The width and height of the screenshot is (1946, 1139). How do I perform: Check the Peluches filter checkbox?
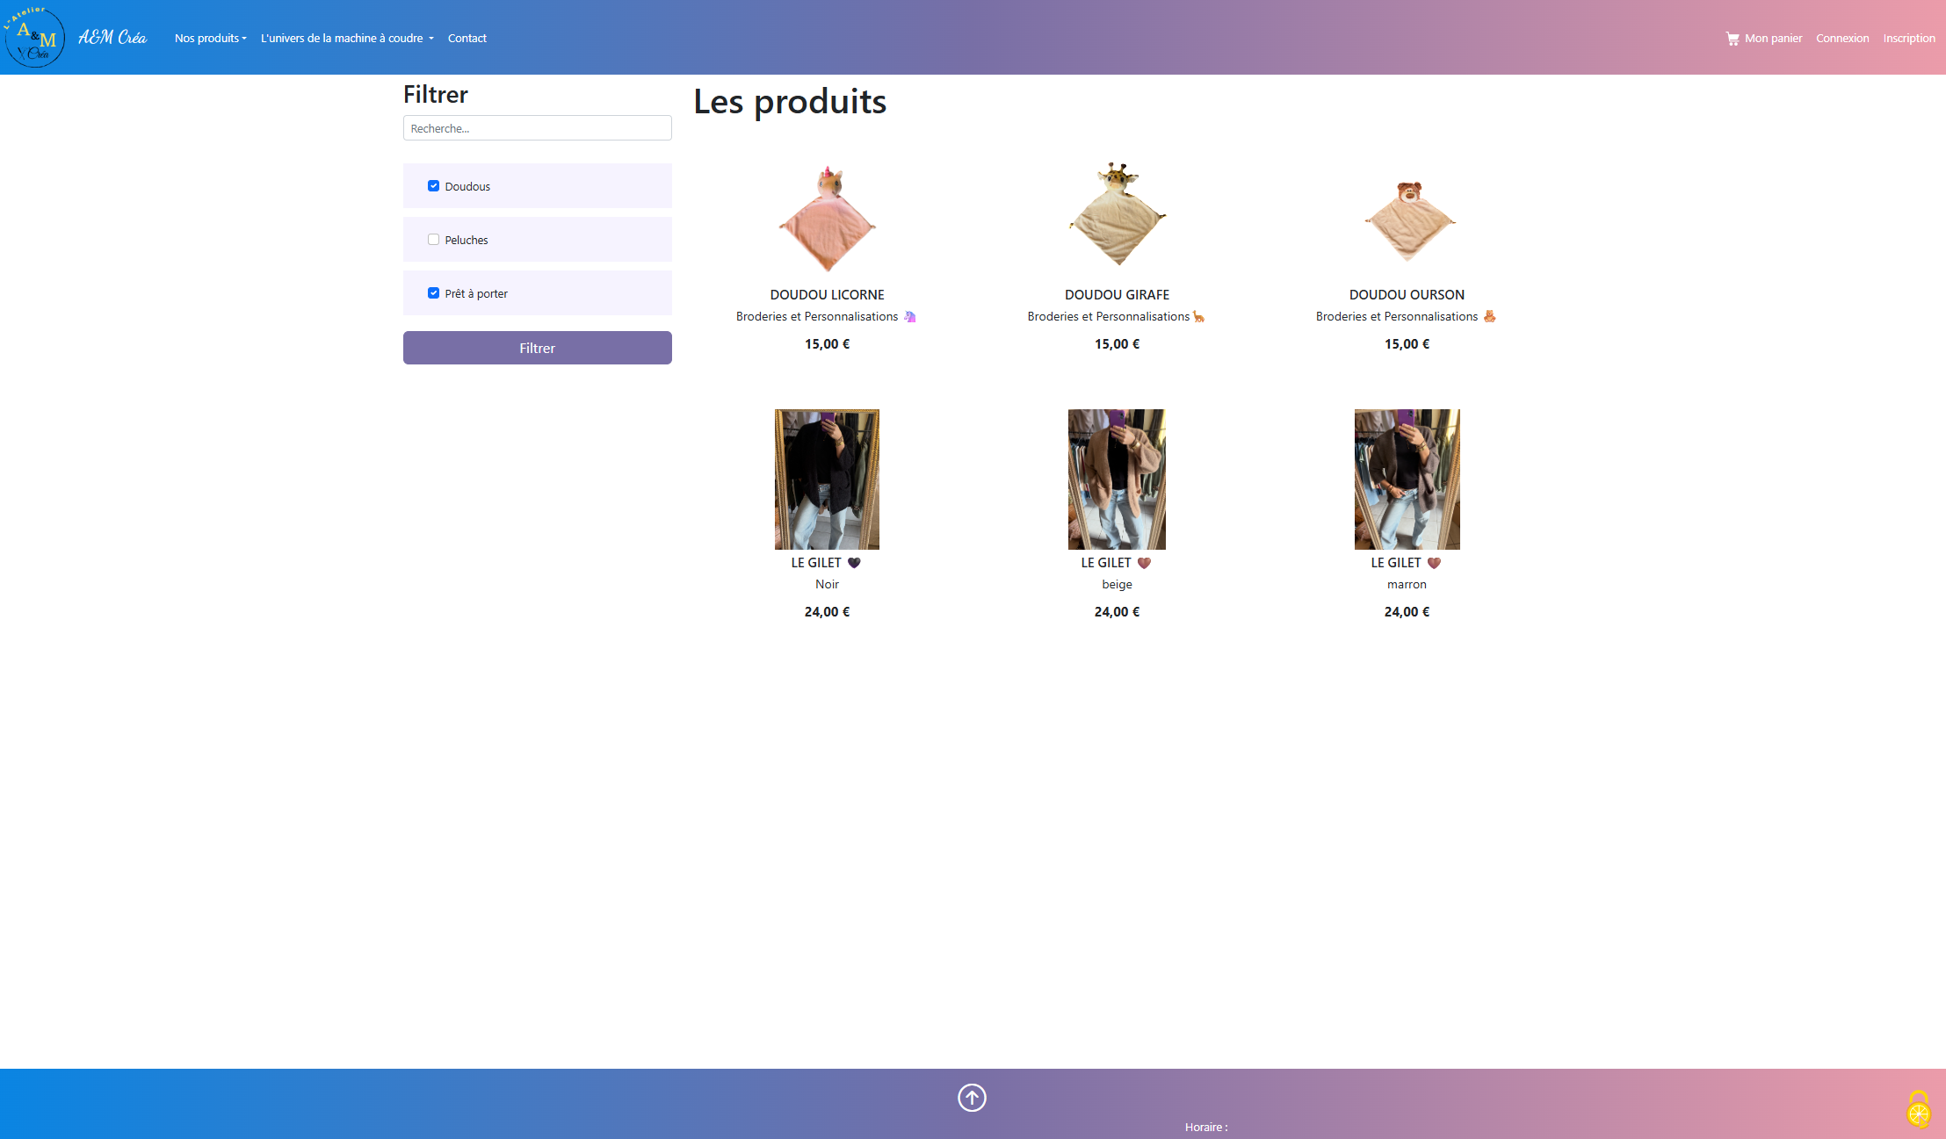(433, 240)
